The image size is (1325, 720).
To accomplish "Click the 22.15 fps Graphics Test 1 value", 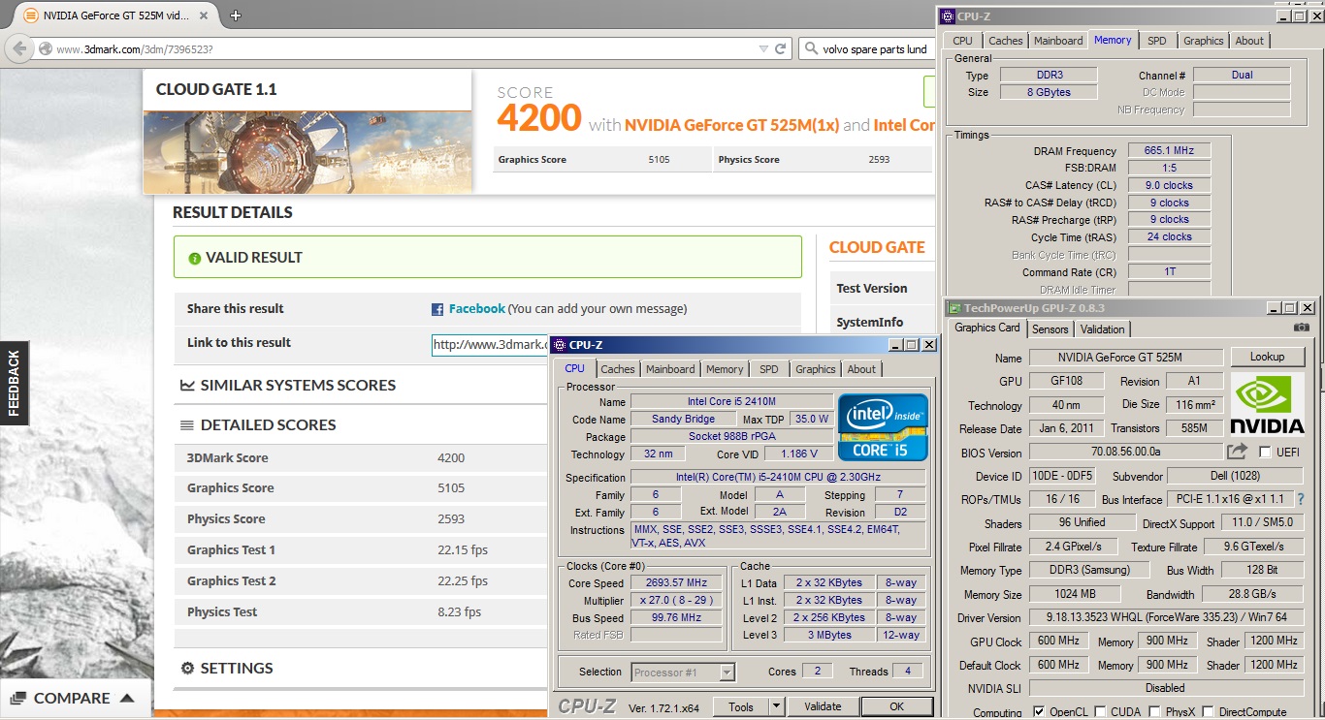I will (x=463, y=550).
